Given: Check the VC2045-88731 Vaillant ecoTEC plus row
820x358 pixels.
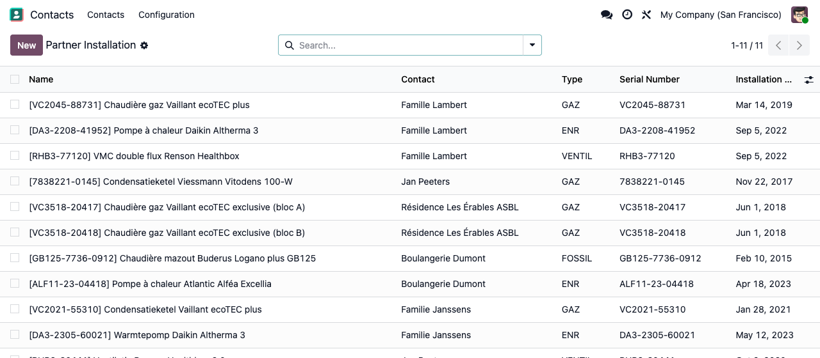Looking at the screenshot, I should click(15, 104).
